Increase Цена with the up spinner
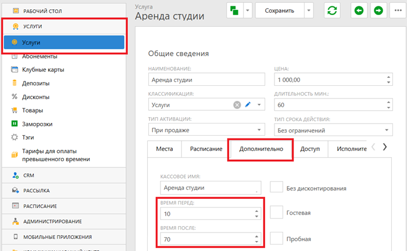 tap(388, 77)
